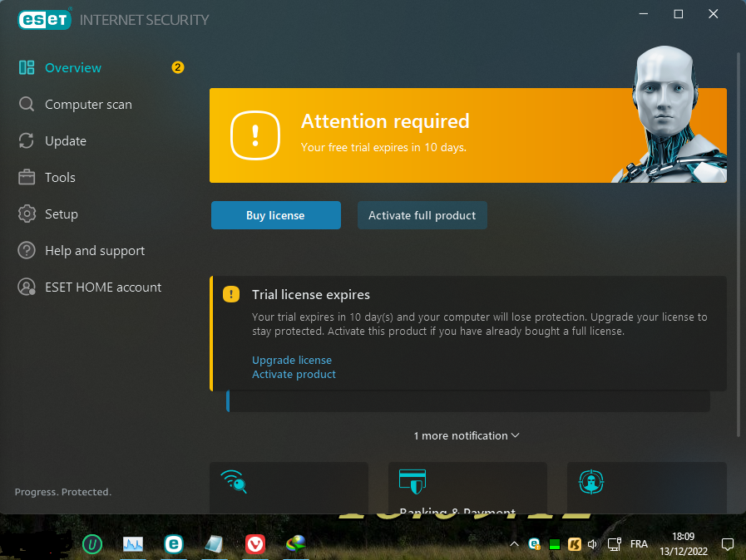746x560 pixels.
Task: Click the network display tray icon
Action: tap(615, 544)
